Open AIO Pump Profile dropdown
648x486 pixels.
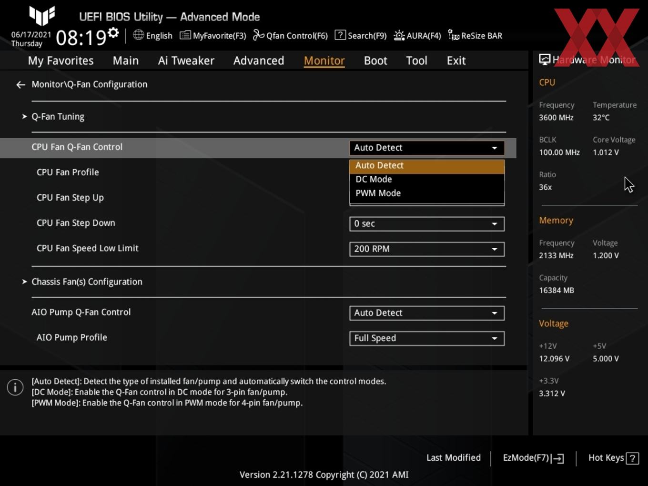[427, 338]
